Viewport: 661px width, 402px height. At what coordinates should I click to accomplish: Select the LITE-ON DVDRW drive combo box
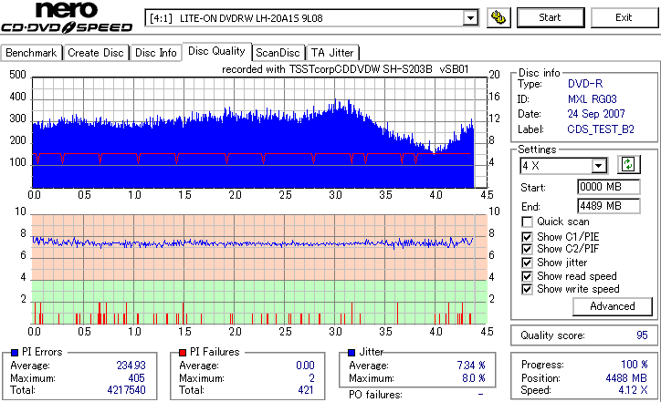pyautogui.click(x=311, y=18)
